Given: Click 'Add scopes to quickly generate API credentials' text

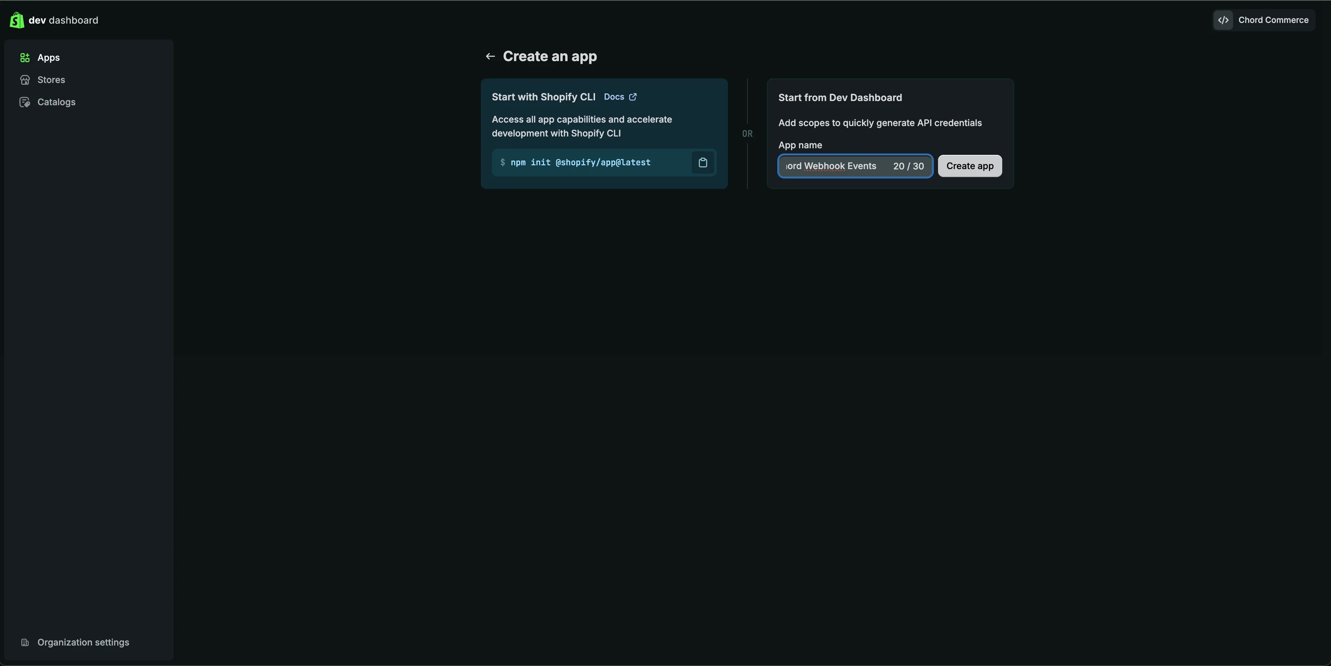Looking at the screenshot, I should [x=880, y=123].
